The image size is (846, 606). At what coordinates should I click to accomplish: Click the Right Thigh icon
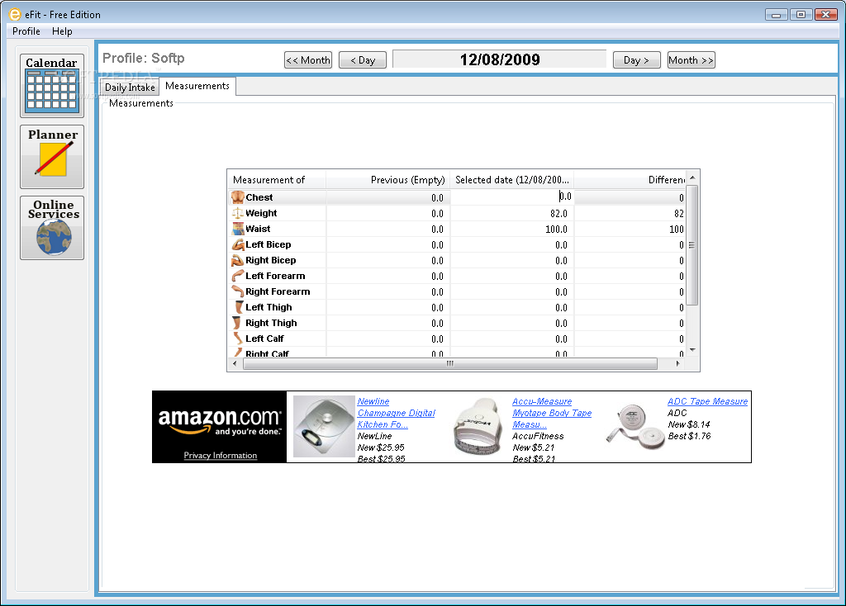point(237,323)
